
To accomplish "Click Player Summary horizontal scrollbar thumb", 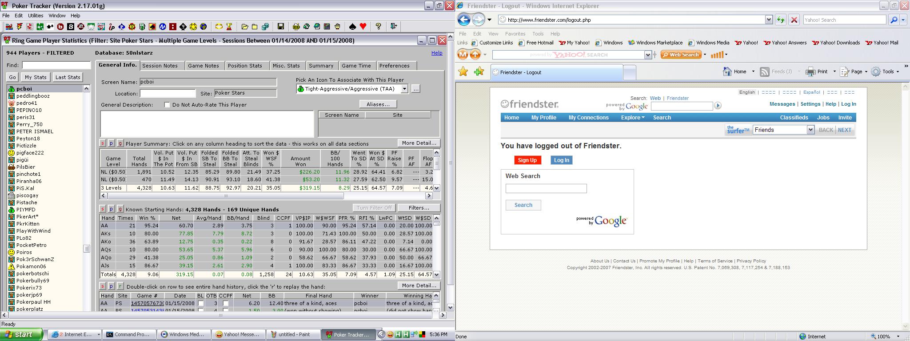I will pyautogui.click(x=226, y=196).
